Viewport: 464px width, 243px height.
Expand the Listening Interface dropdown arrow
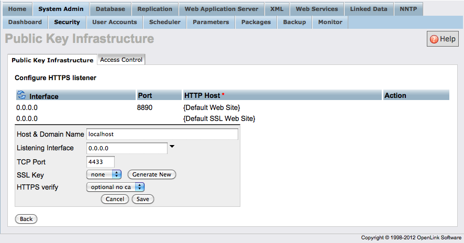(x=172, y=147)
